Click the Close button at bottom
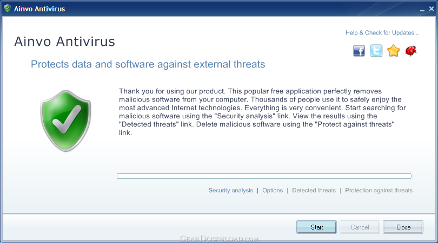 [x=403, y=227]
